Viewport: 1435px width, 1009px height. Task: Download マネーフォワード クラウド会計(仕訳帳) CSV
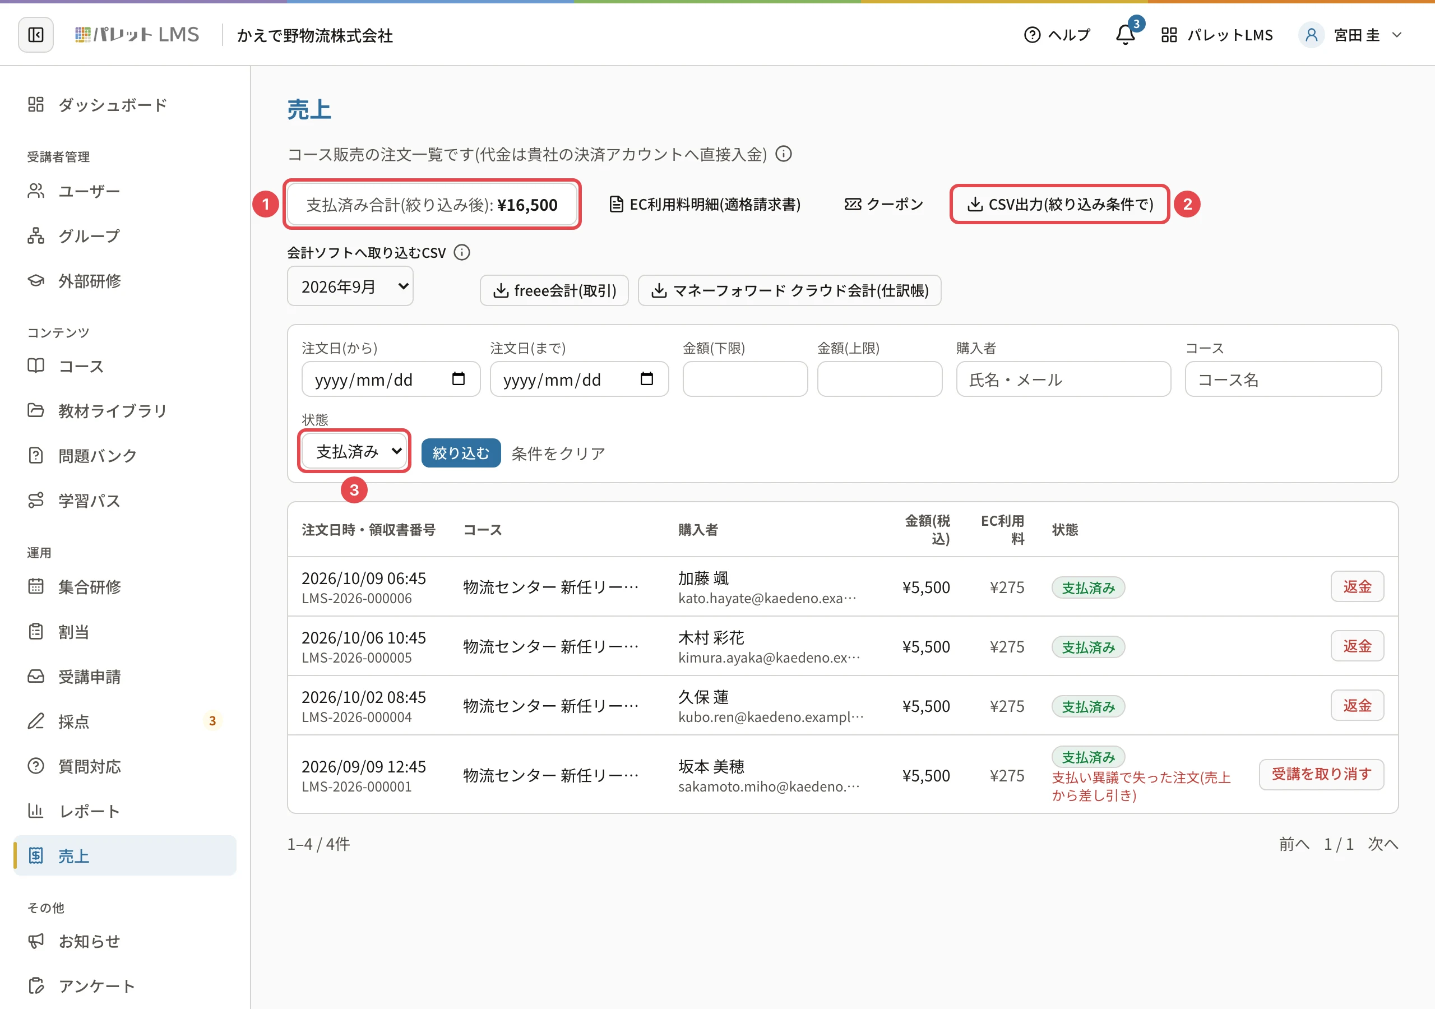coord(789,290)
